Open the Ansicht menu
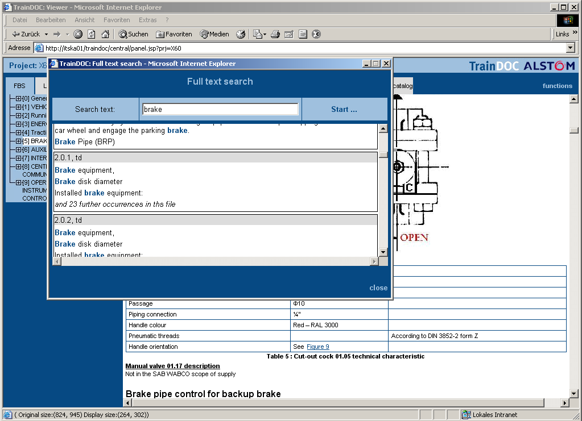The height and width of the screenshot is (421, 582). (x=85, y=20)
